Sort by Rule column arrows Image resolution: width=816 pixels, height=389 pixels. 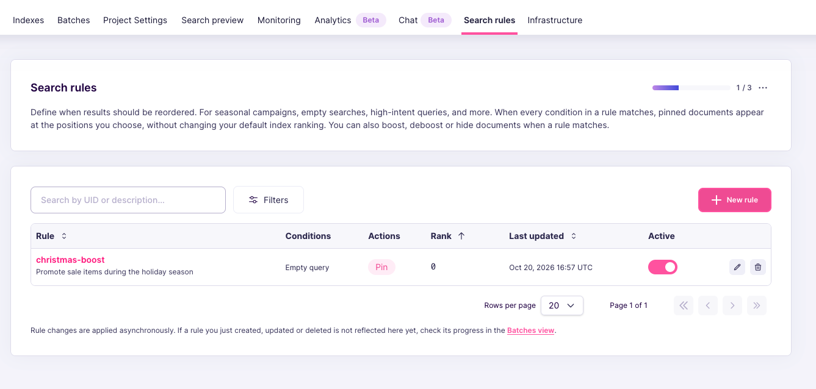64,236
